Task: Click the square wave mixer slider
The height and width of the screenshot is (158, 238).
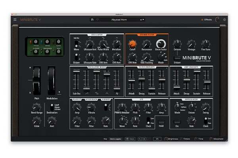Action: click(x=96, y=71)
